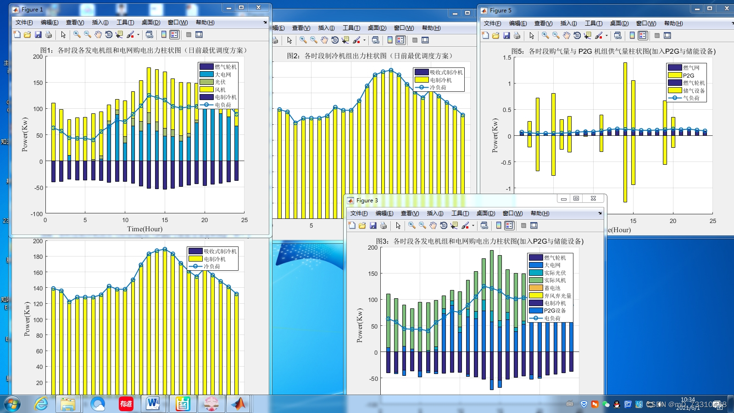Activate Zoom Out tool in Figure 3
This screenshot has width=734, height=413.
pos(423,225)
